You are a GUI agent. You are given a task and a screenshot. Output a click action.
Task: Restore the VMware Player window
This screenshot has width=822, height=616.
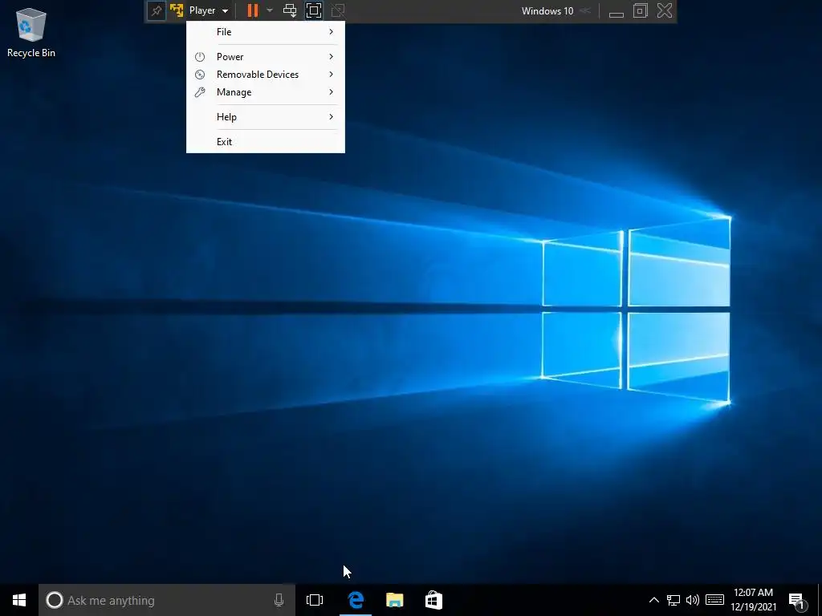[640, 10]
